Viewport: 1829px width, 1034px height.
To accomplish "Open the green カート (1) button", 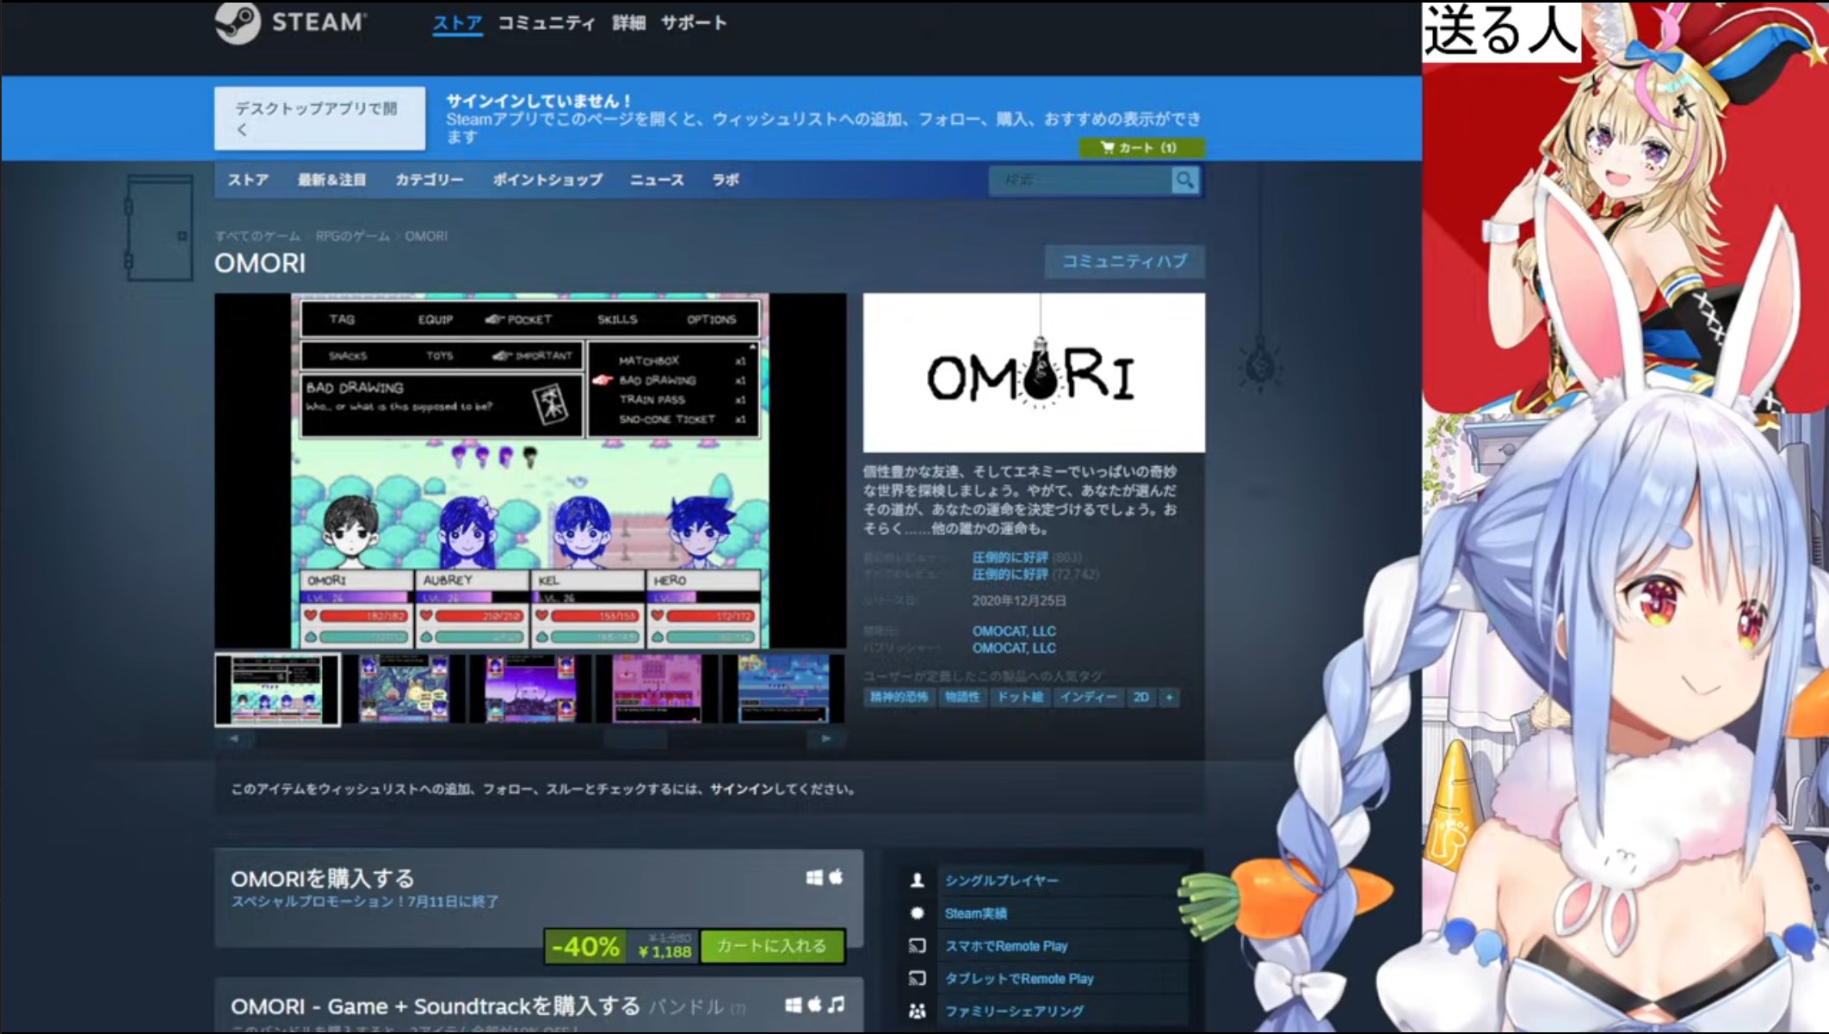I will pyautogui.click(x=1141, y=147).
